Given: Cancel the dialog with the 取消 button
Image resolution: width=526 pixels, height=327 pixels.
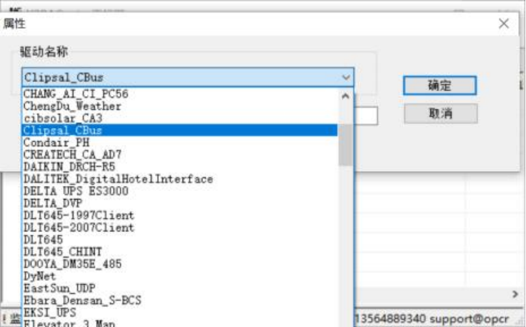Looking at the screenshot, I should coord(440,114).
